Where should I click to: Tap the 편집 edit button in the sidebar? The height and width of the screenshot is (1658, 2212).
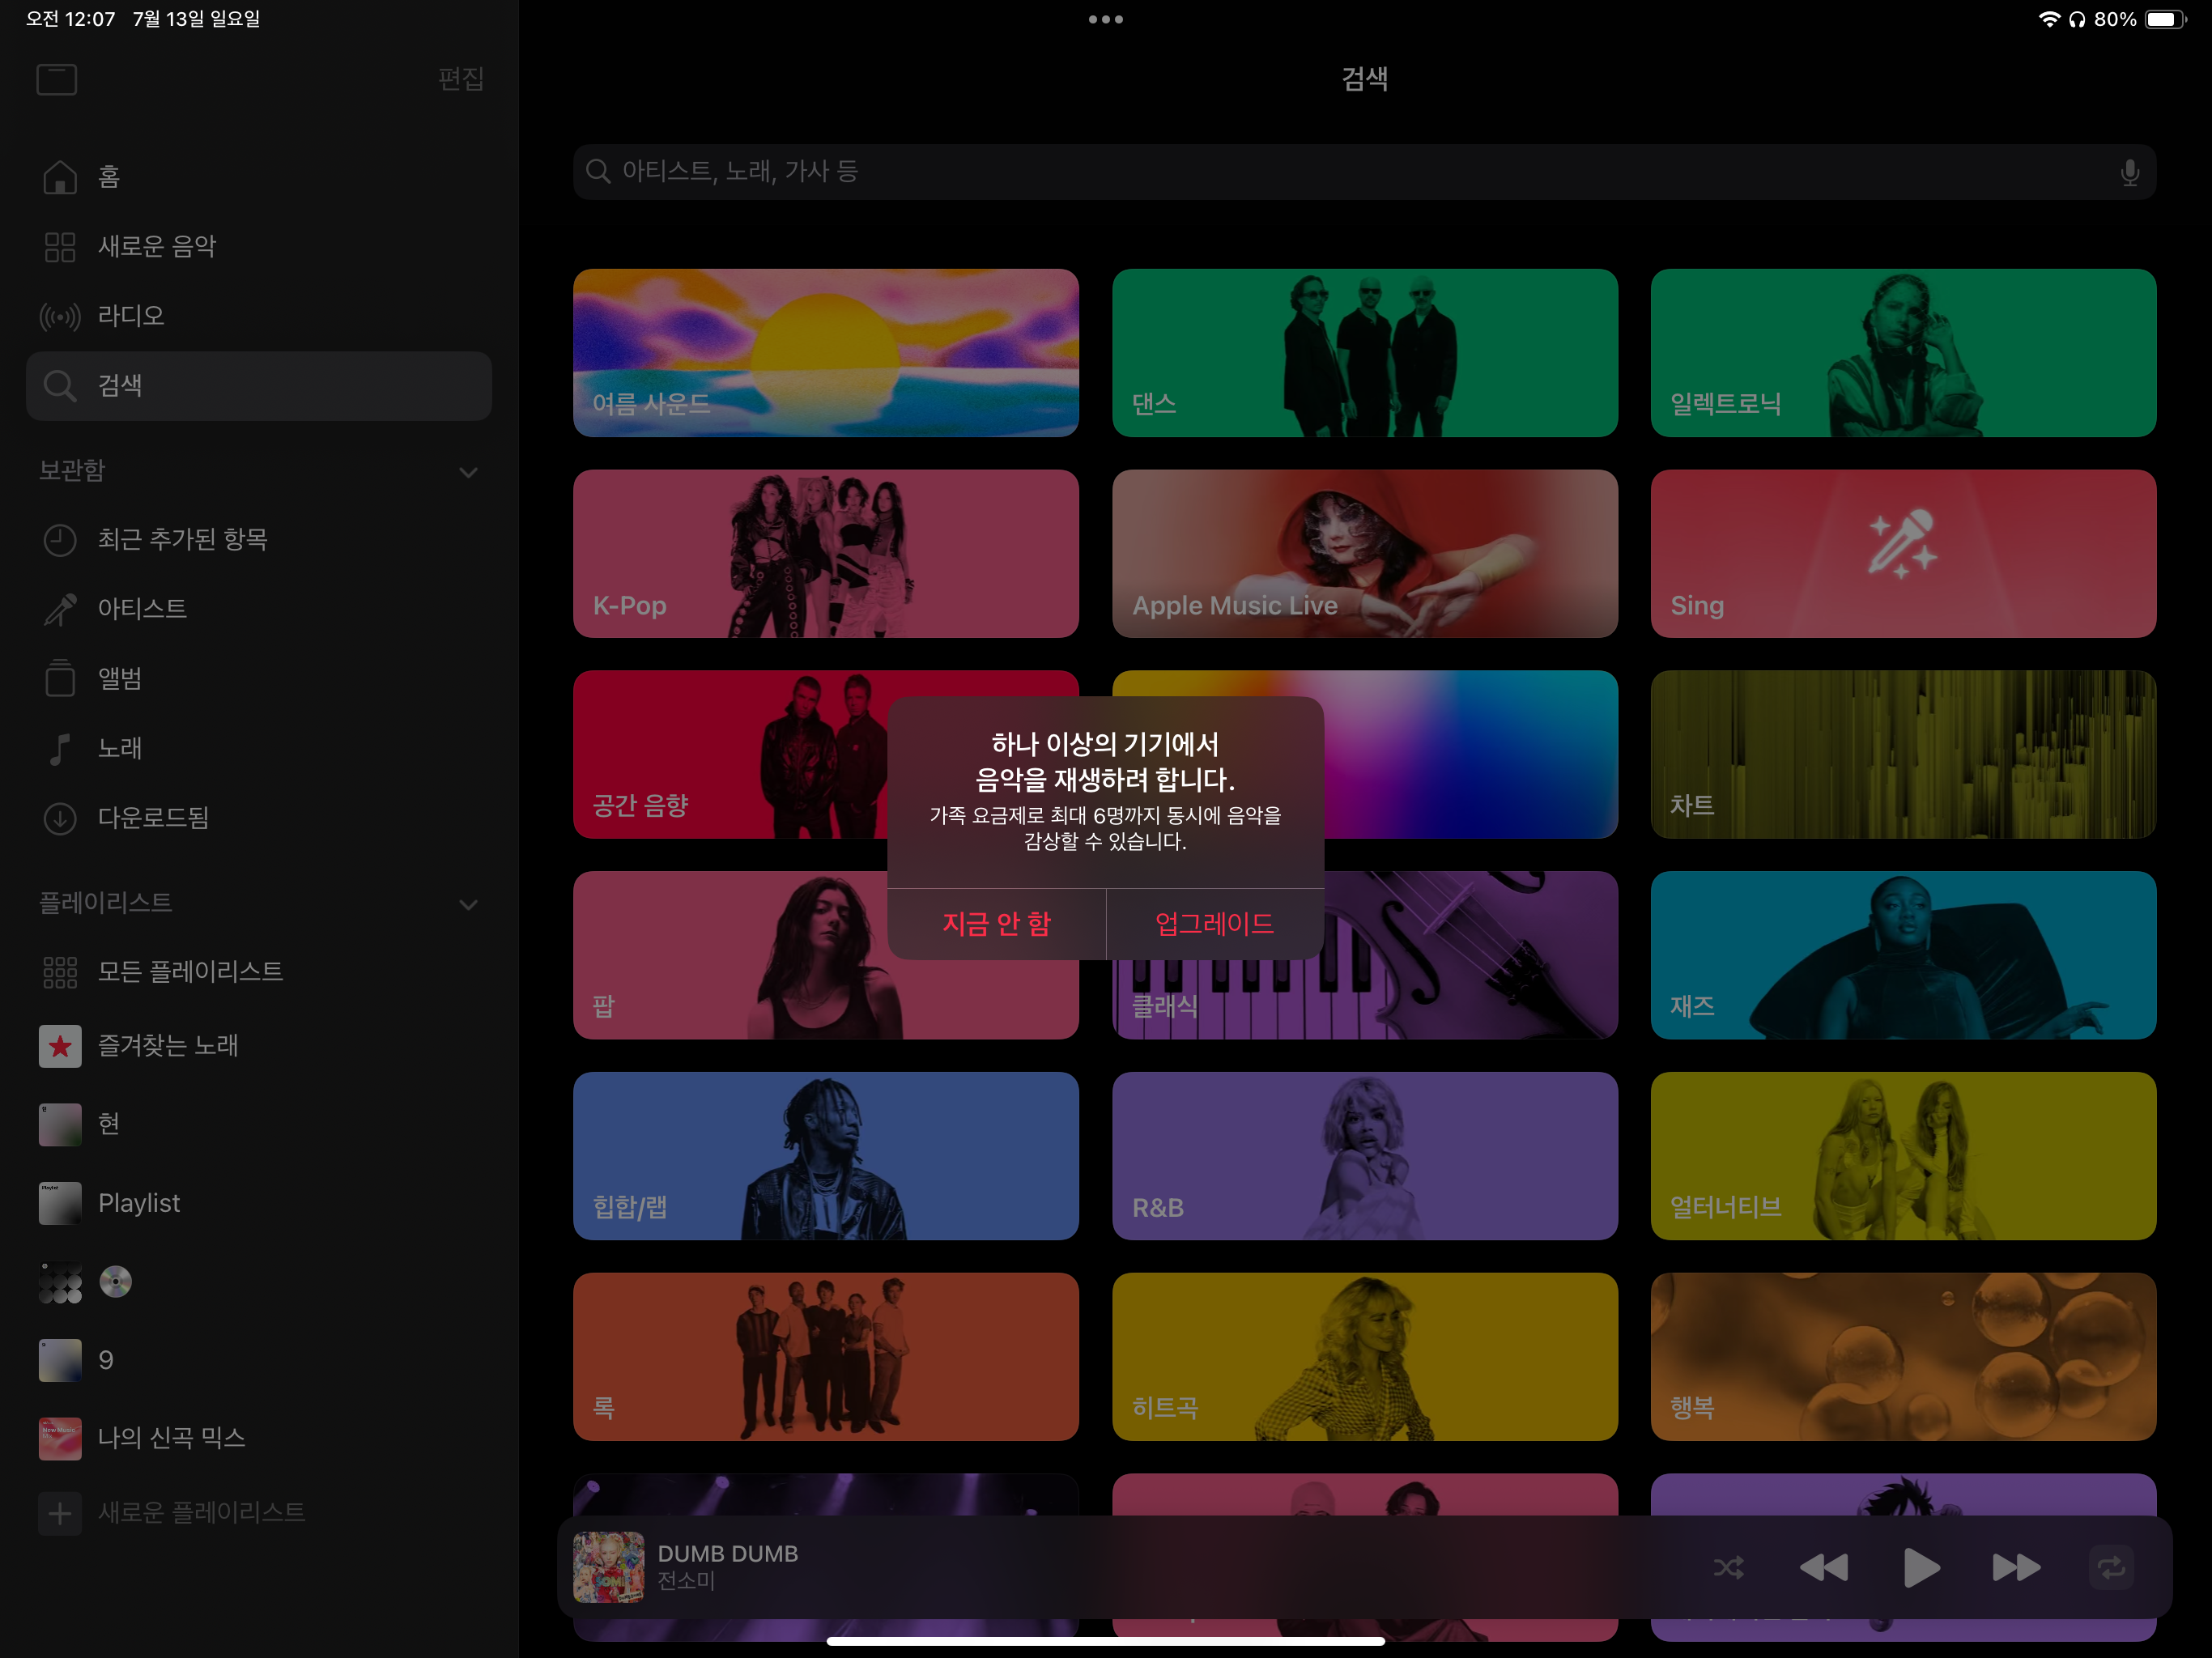tap(461, 79)
